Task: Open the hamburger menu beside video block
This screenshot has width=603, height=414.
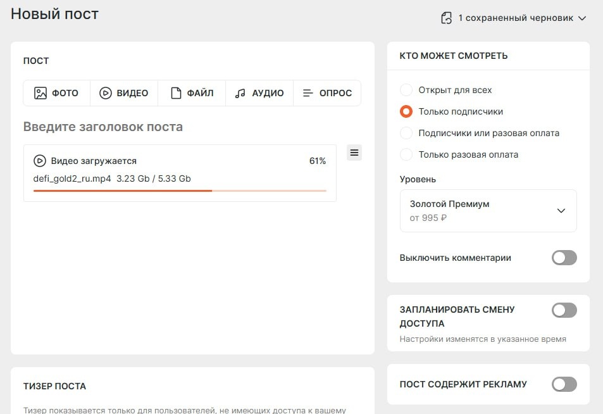Action: point(354,153)
